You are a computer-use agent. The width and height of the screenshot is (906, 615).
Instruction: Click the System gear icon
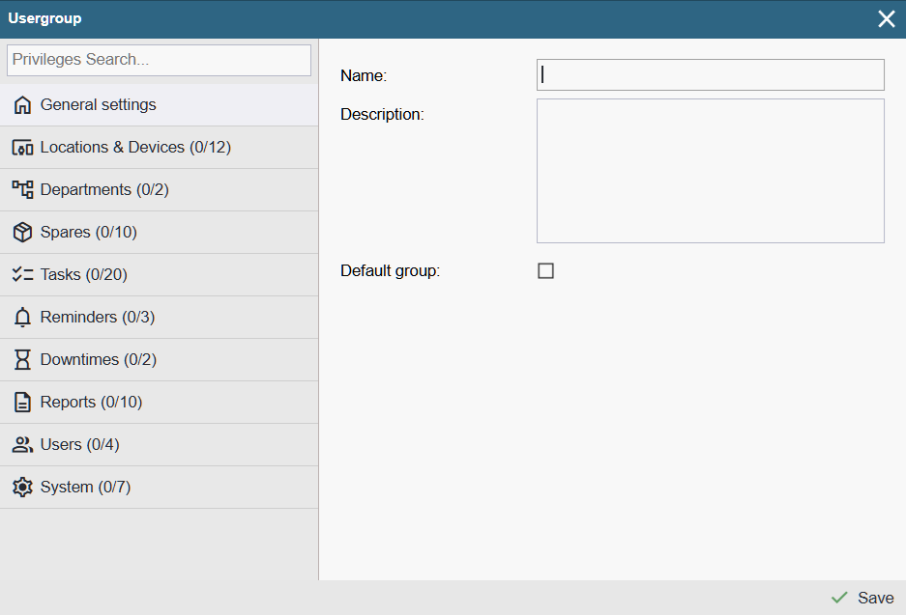click(x=22, y=488)
